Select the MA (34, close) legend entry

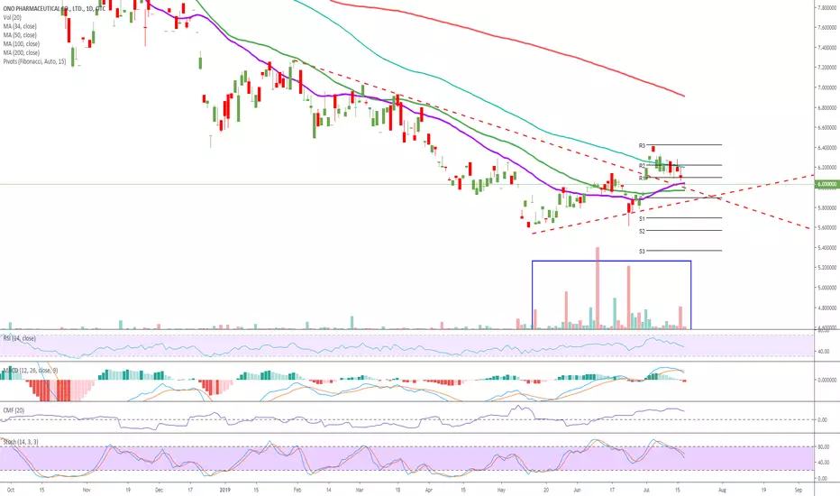[x=20, y=26]
